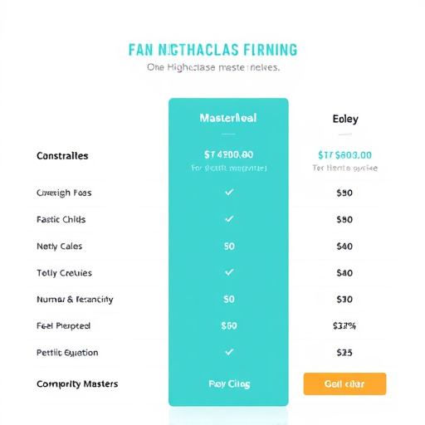Click the Comprity Masters label

[77, 383]
